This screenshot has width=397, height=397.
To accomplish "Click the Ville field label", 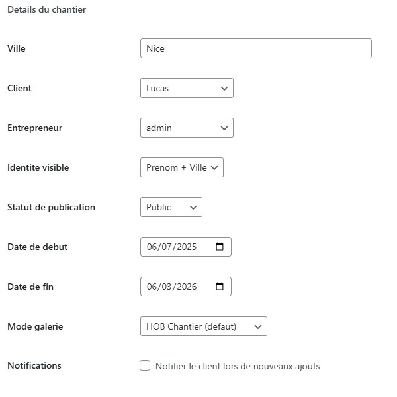I will tap(17, 48).
